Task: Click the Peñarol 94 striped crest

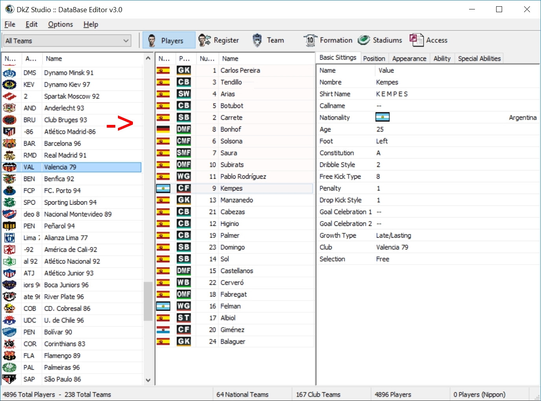Action: point(9,226)
